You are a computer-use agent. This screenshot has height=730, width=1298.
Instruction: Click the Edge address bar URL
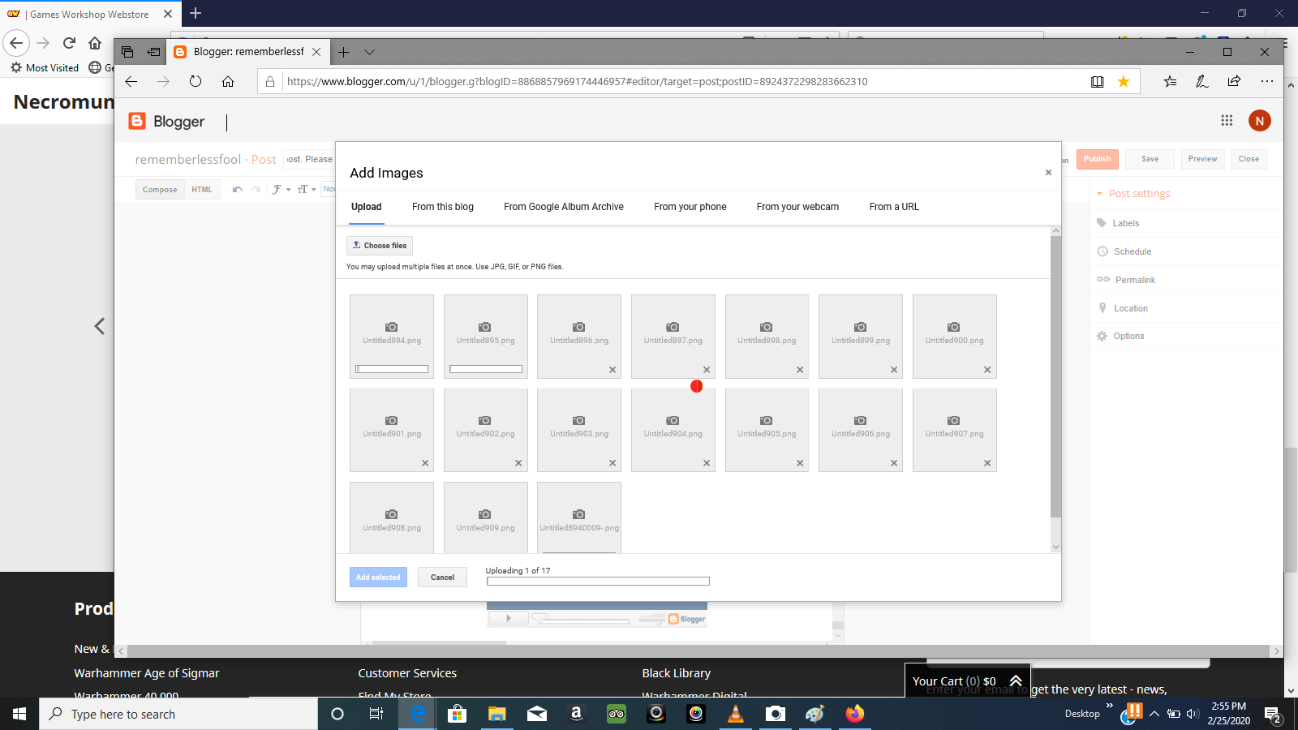[x=578, y=81]
